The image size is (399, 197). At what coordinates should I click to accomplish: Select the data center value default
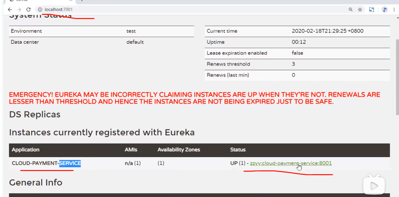click(x=135, y=42)
